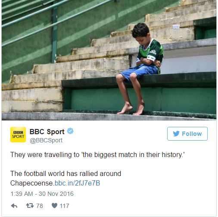Click the white cup on the stadium steps
Viewport: 218px width, 217px height.
pos(176,26)
